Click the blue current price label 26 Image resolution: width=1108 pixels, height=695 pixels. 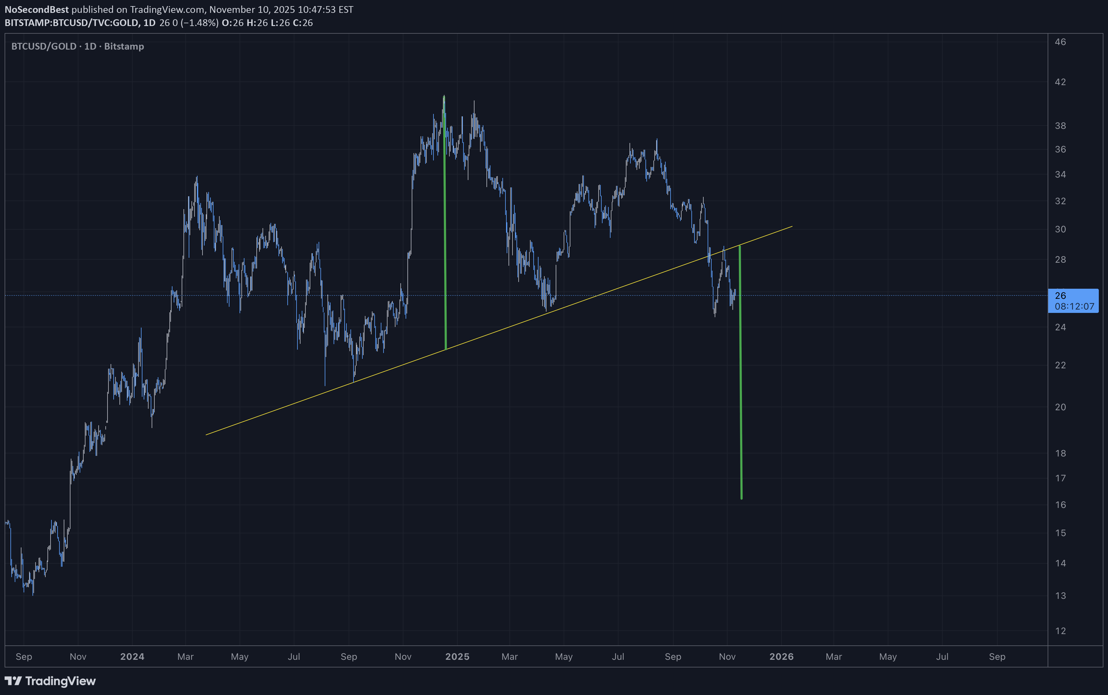pos(1061,295)
